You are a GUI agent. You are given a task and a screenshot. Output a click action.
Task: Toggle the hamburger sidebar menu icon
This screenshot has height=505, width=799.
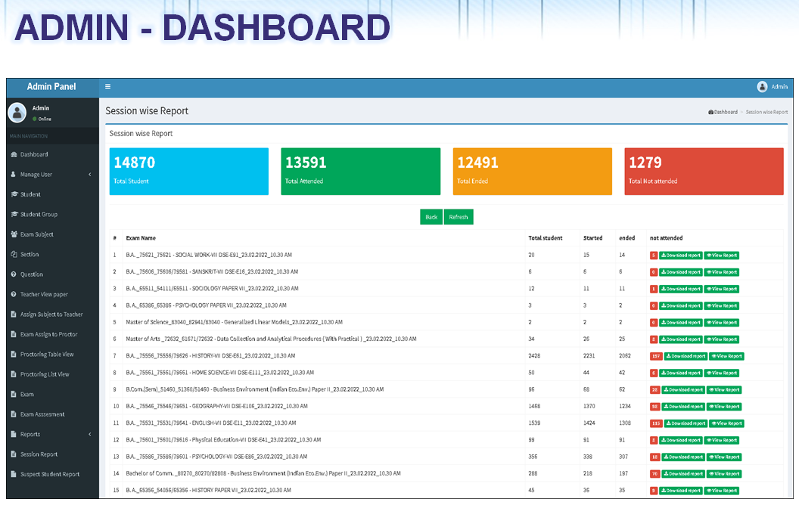coord(108,87)
